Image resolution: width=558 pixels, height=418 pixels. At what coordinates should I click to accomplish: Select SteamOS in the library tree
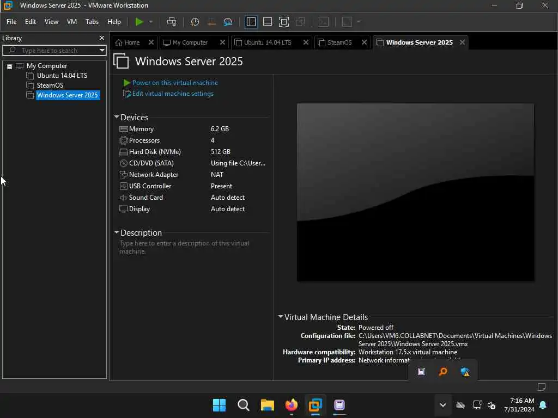coord(50,85)
